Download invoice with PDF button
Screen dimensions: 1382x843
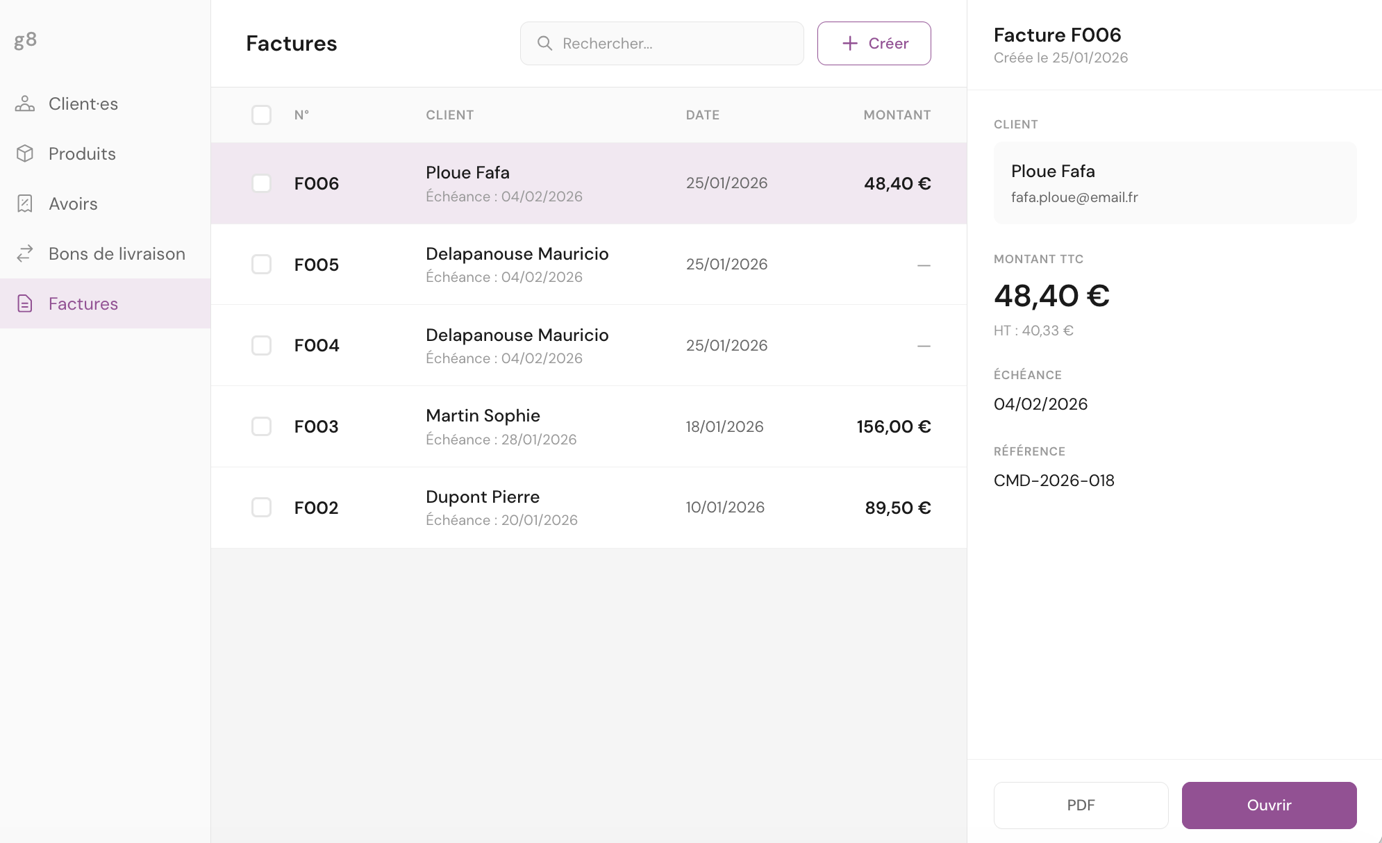(x=1081, y=806)
